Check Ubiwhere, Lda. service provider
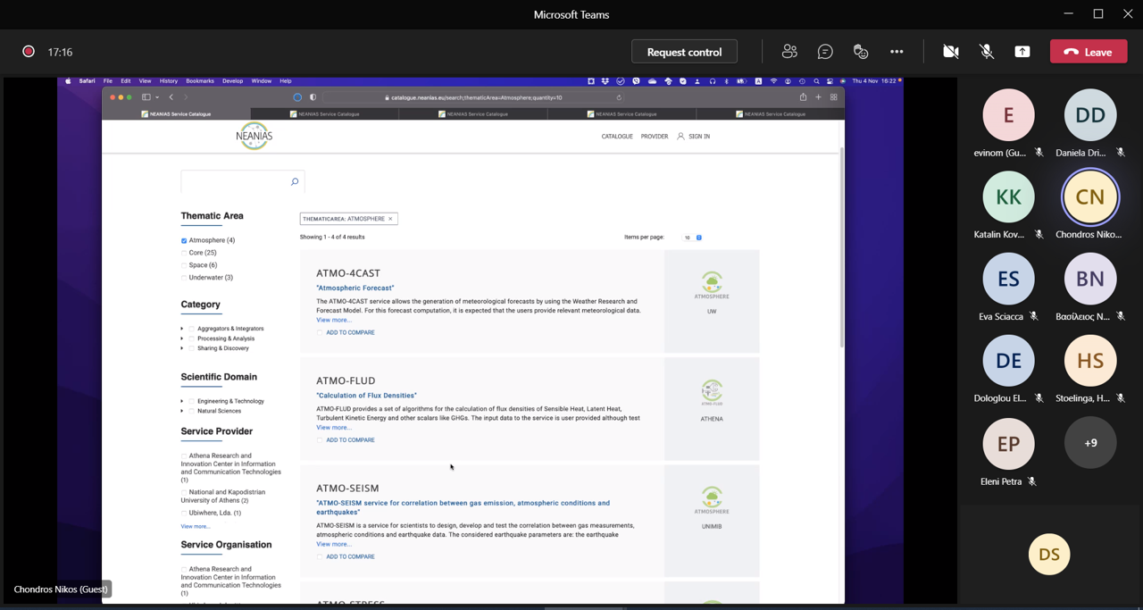Viewport: 1143px width, 610px height. click(x=184, y=514)
